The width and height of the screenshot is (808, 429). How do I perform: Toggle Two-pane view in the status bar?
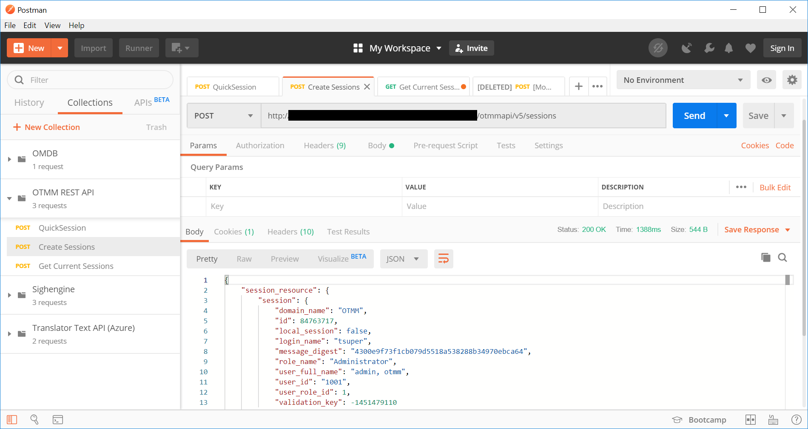tap(750, 420)
